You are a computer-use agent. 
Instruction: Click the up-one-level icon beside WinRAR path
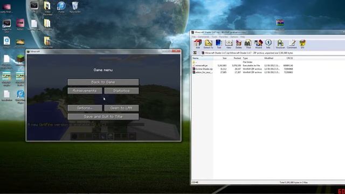click(x=195, y=53)
